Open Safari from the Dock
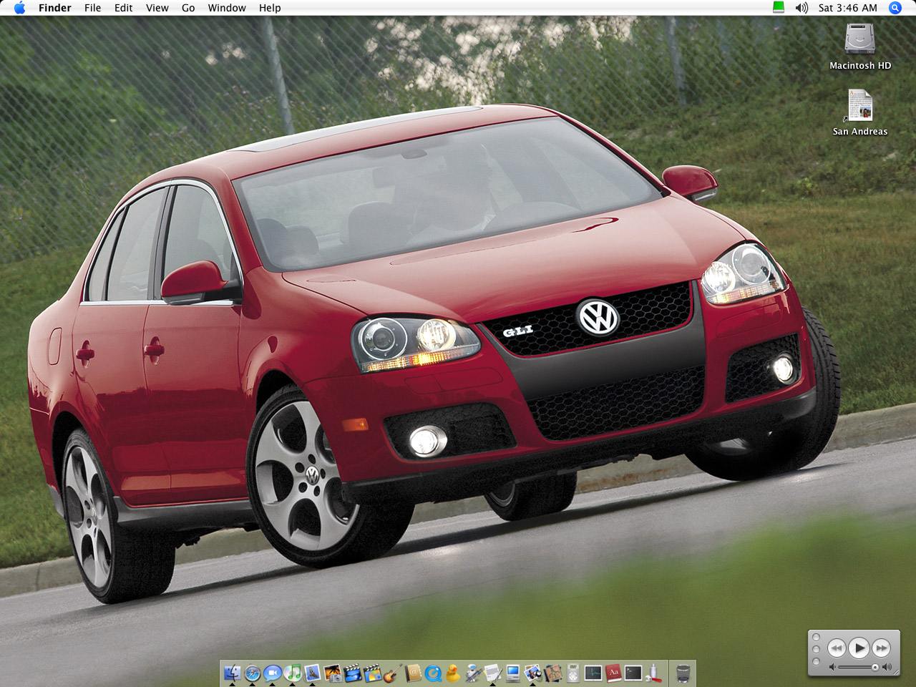916x687 pixels. (x=253, y=673)
